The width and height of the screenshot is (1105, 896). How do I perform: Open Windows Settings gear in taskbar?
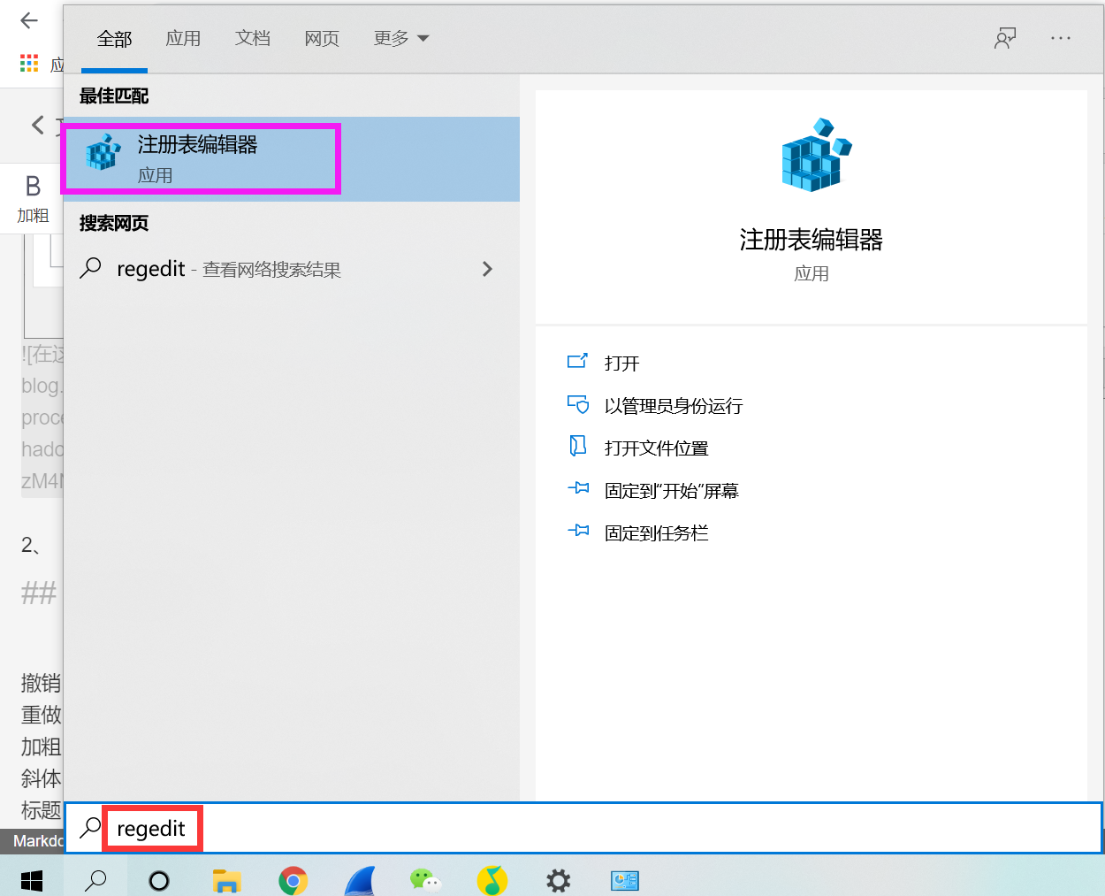coord(558,879)
